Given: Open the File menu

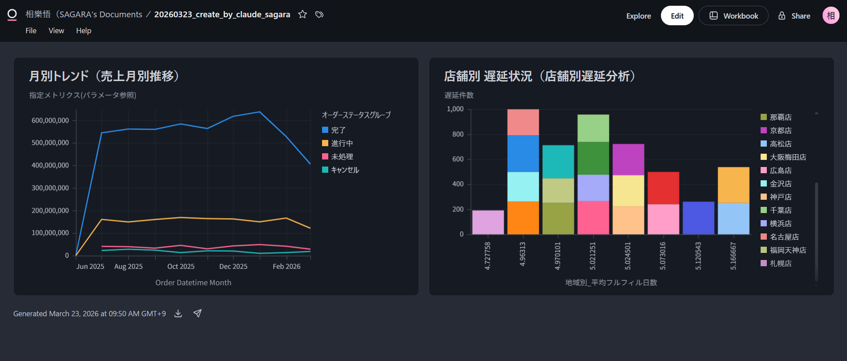Looking at the screenshot, I should (x=31, y=31).
